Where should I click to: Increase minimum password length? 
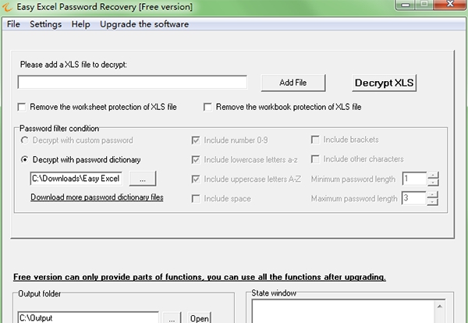pyautogui.click(x=433, y=176)
